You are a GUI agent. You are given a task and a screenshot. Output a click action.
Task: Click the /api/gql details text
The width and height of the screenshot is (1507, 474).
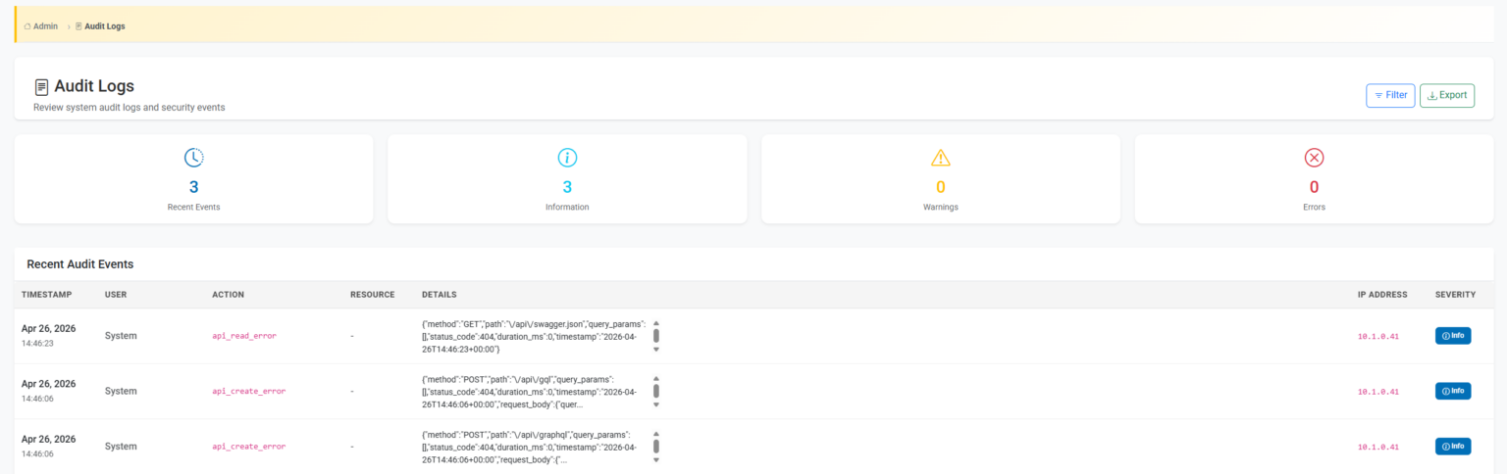pos(530,391)
